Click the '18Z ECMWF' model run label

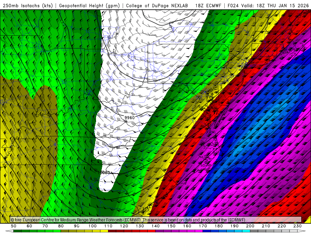(208, 5)
